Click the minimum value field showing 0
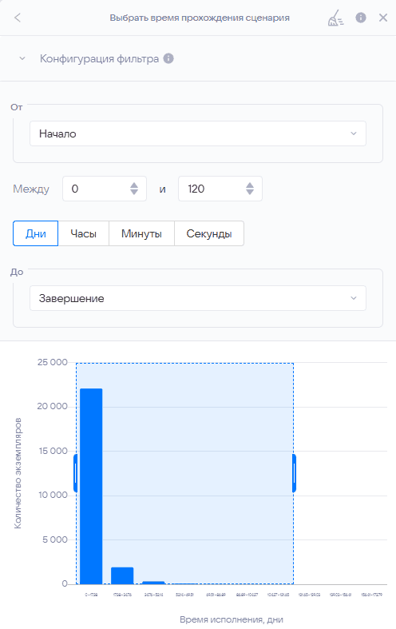This screenshot has width=396, height=629. coord(105,189)
